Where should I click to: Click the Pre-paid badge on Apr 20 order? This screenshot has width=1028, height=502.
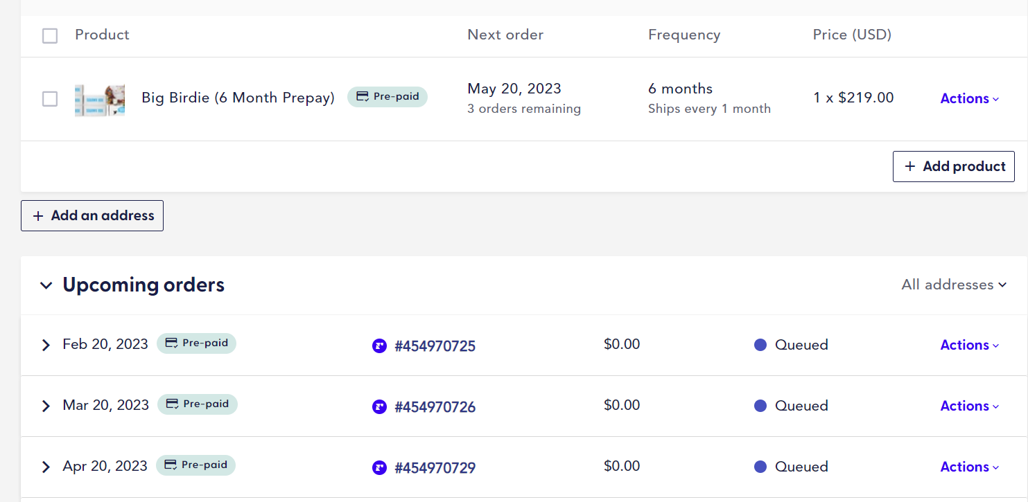click(x=195, y=465)
